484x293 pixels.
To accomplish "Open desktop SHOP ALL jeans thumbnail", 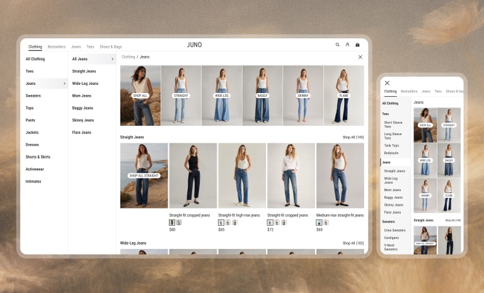I will click(141, 96).
